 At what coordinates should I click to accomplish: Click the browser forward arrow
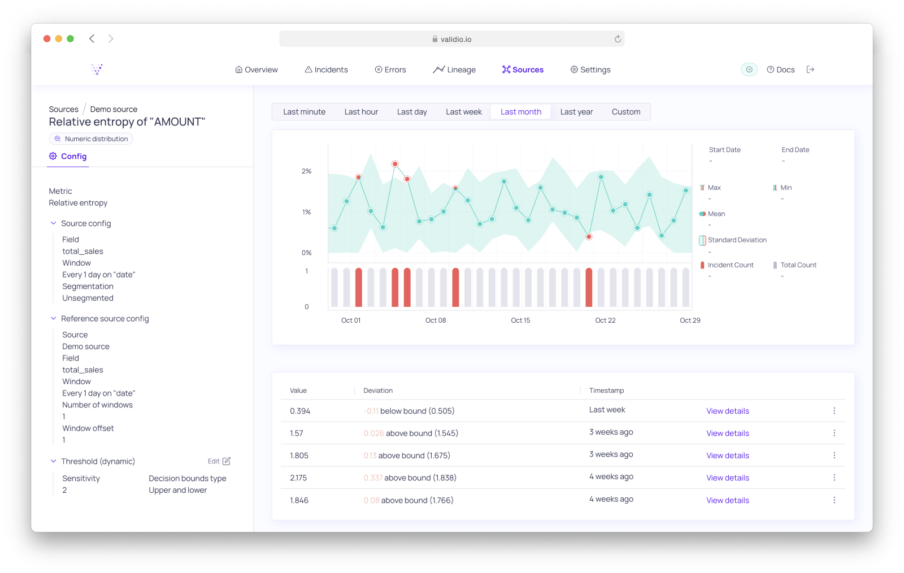tap(111, 39)
